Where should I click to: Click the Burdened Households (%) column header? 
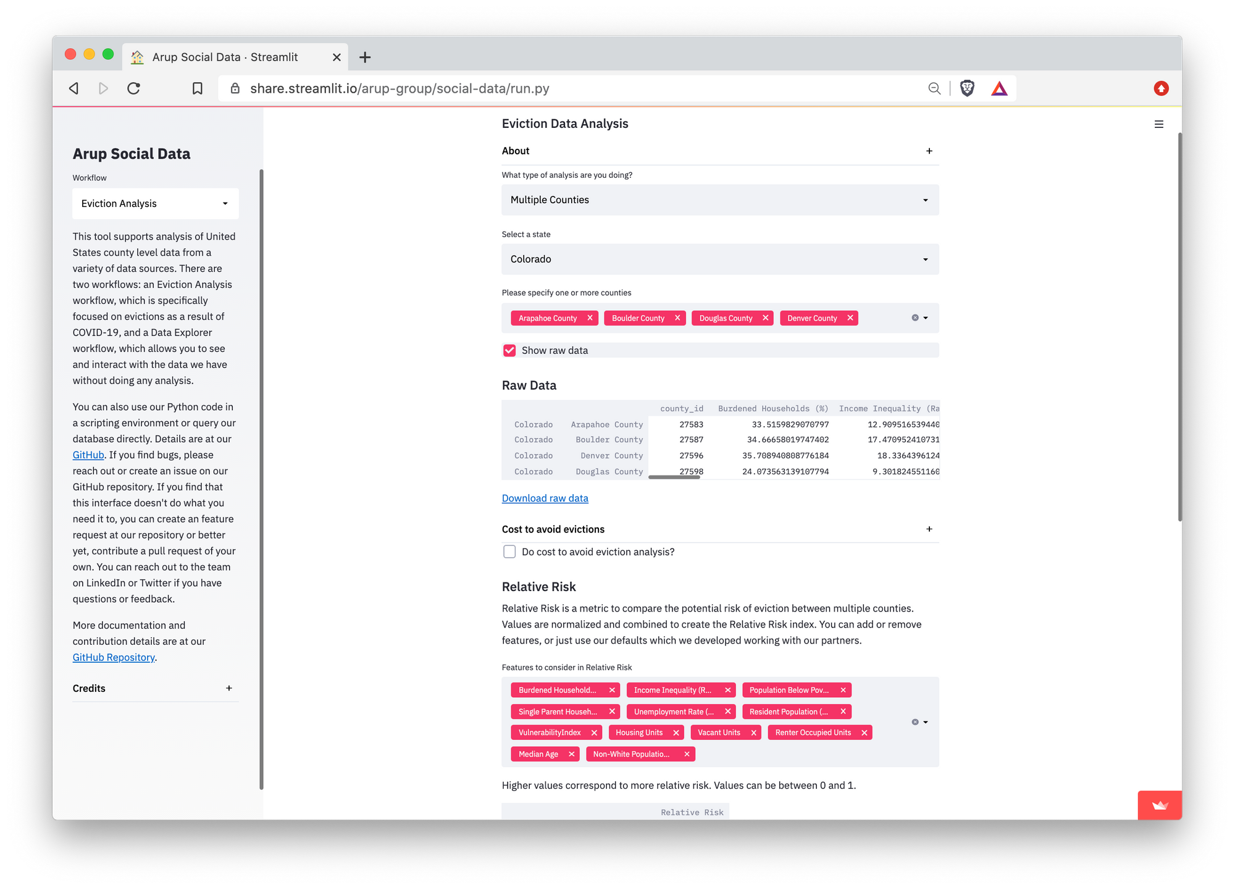773,408
